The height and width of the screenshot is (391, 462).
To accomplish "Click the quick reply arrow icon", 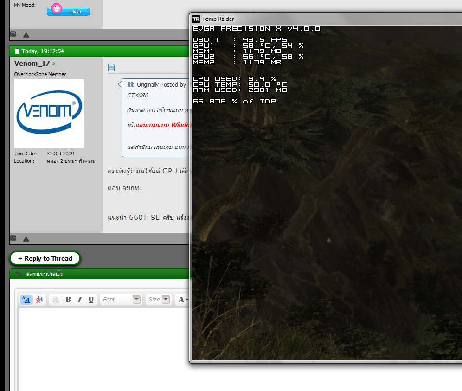I will 18,274.
